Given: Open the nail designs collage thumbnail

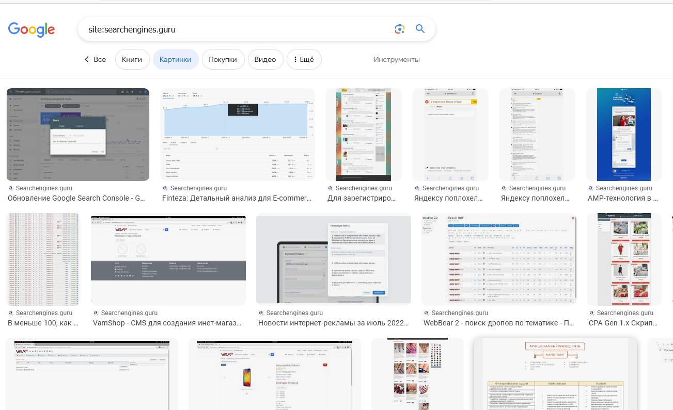Looking at the screenshot, I should (x=417, y=374).
